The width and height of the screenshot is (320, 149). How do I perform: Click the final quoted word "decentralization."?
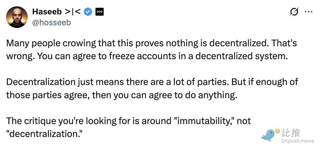click(45, 134)
